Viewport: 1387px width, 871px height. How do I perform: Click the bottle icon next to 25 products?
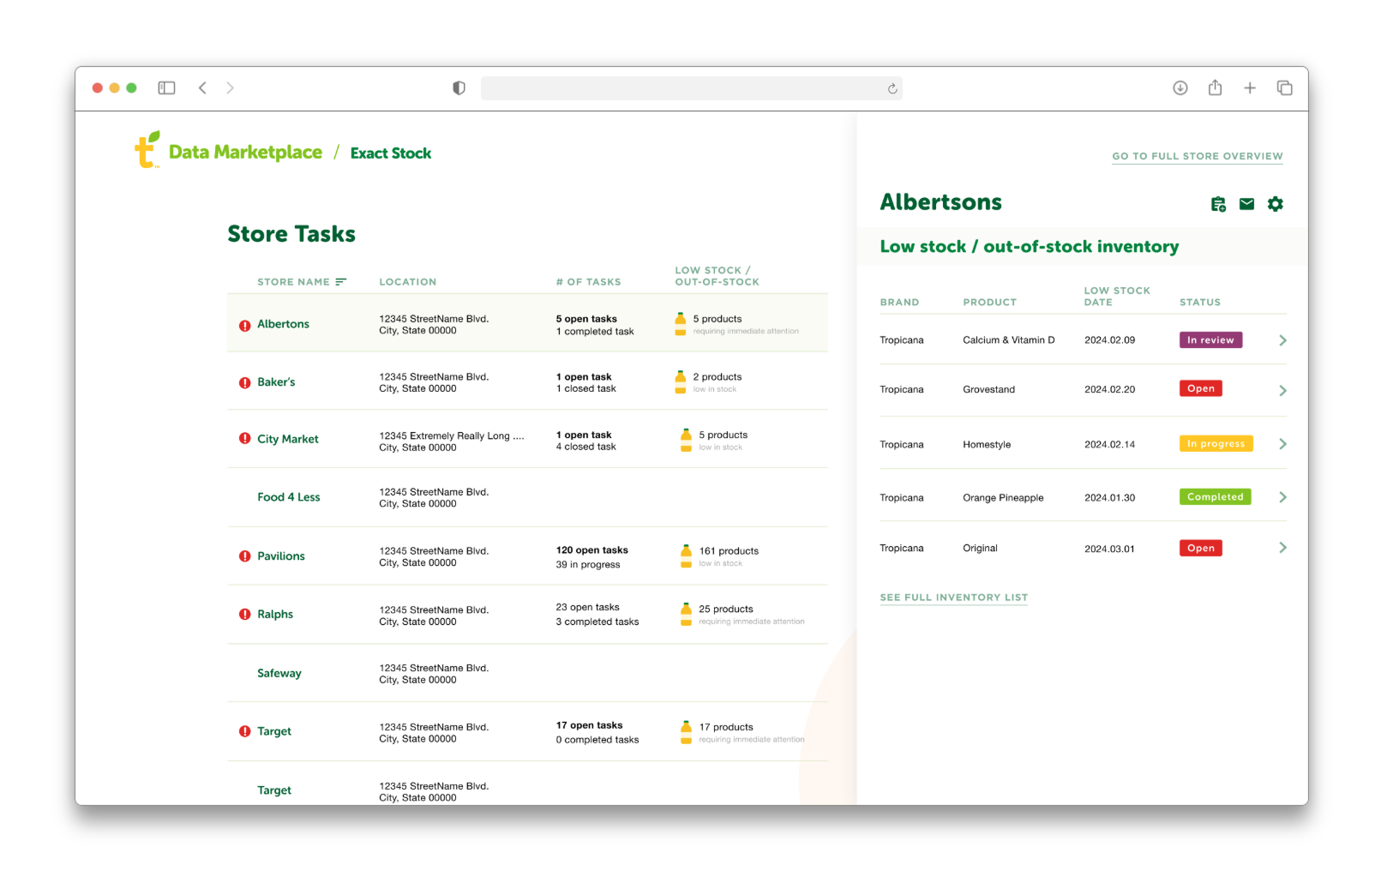coord(686,614)
